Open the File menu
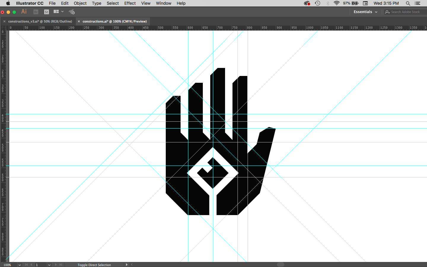427x267 pixels. click(52, 3)
